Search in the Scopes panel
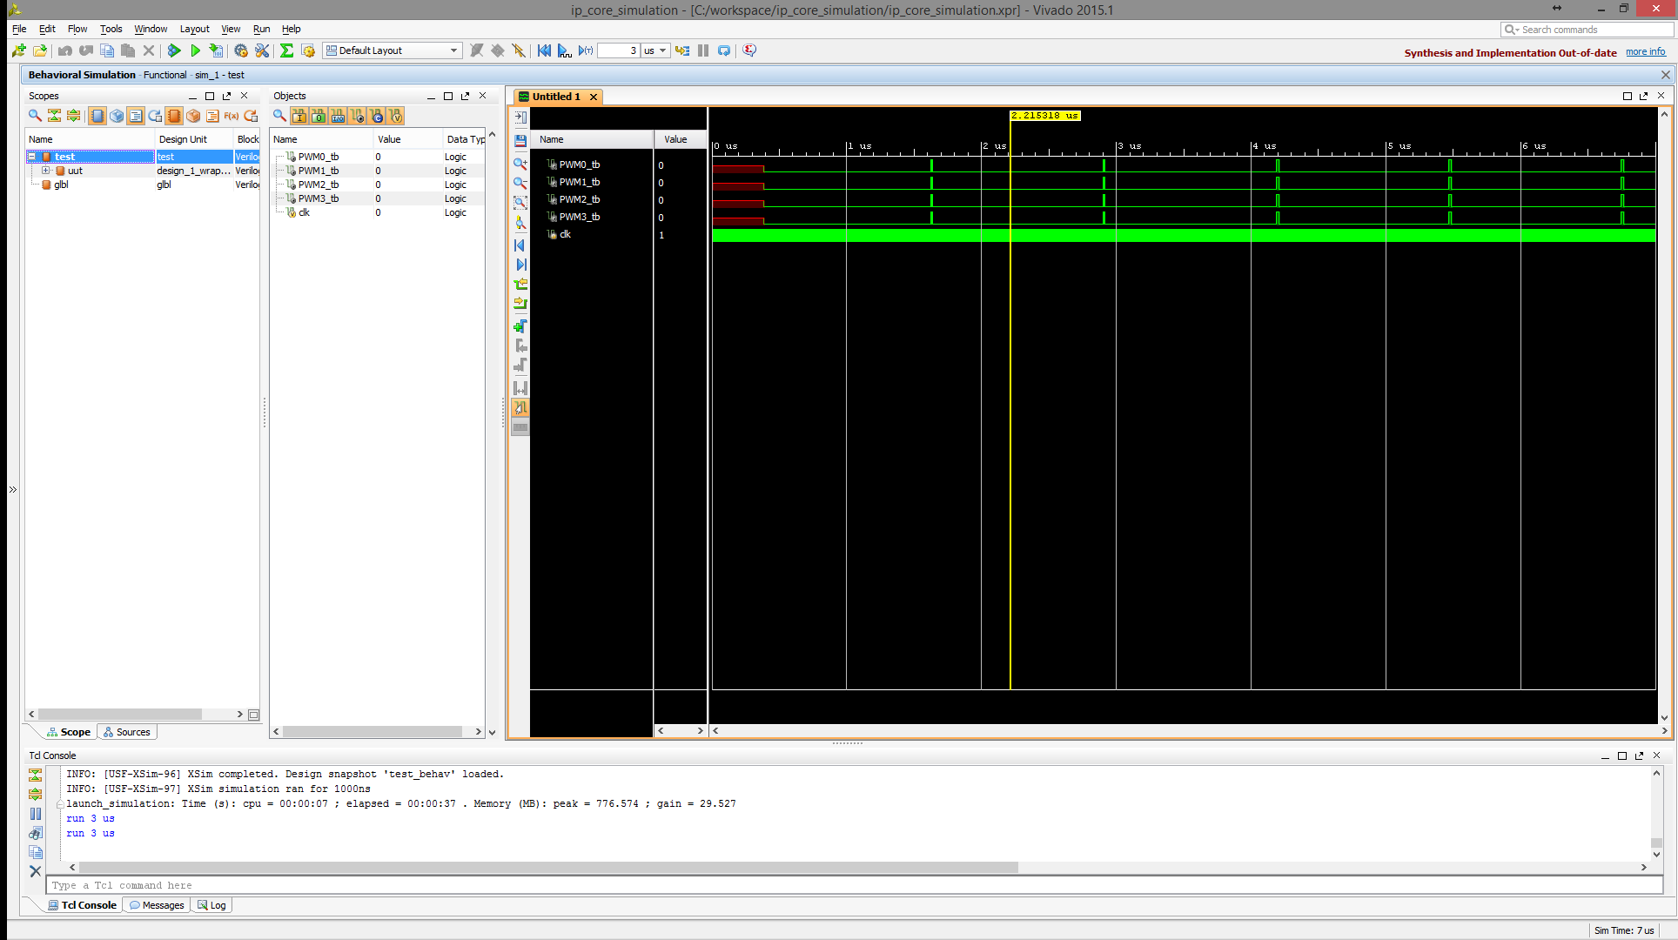The image size is (1678, 940). [35, 116]
